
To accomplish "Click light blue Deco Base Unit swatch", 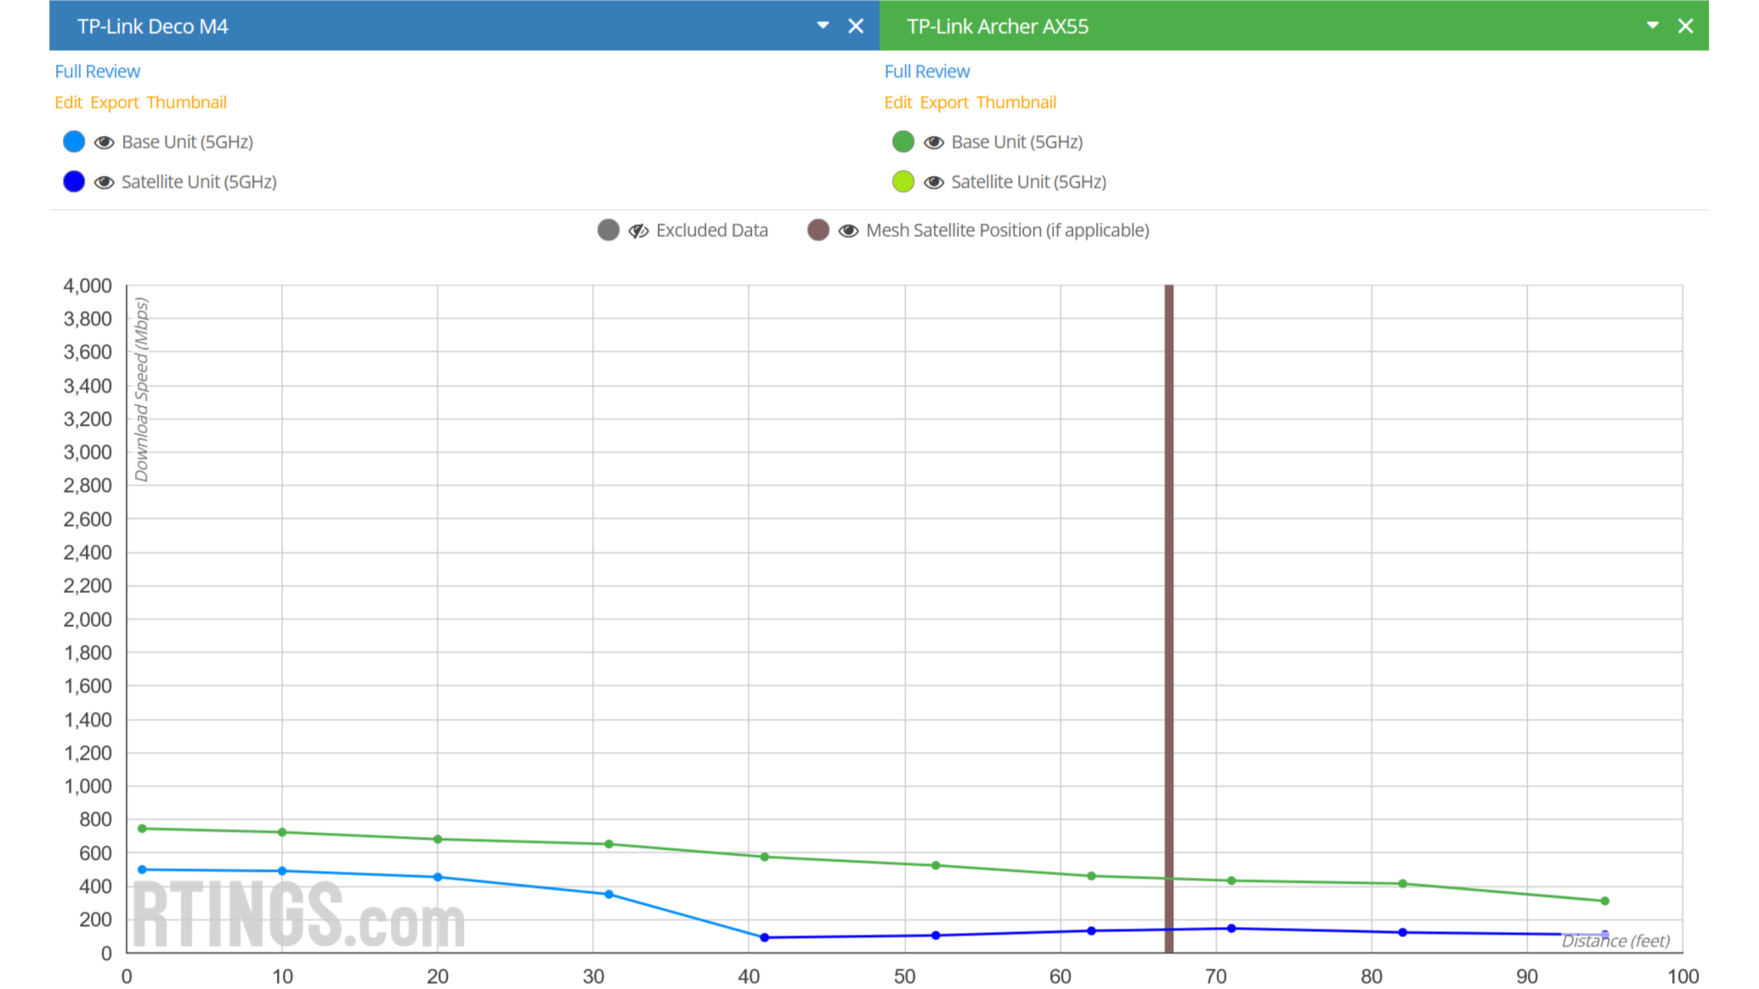I will (x=74, y=142).
